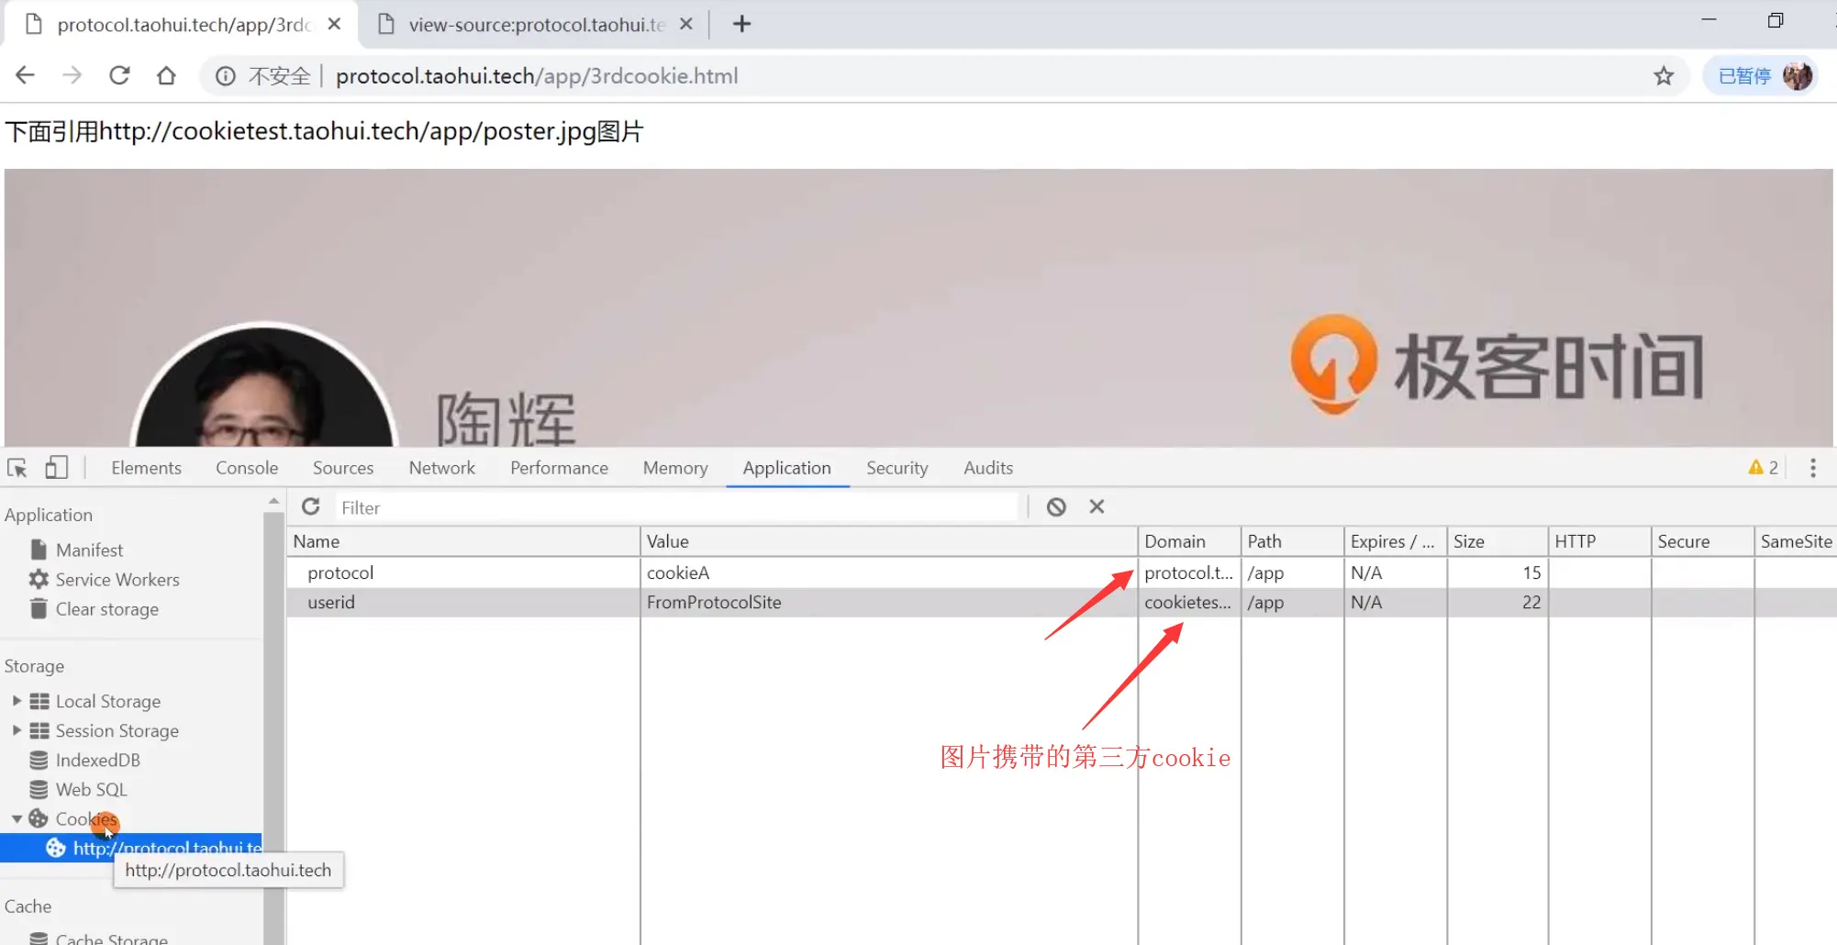Bookmark this page with the star icon
Image resolution: width=1837 pixels, height=945 pixels.
pos(1664,76)
